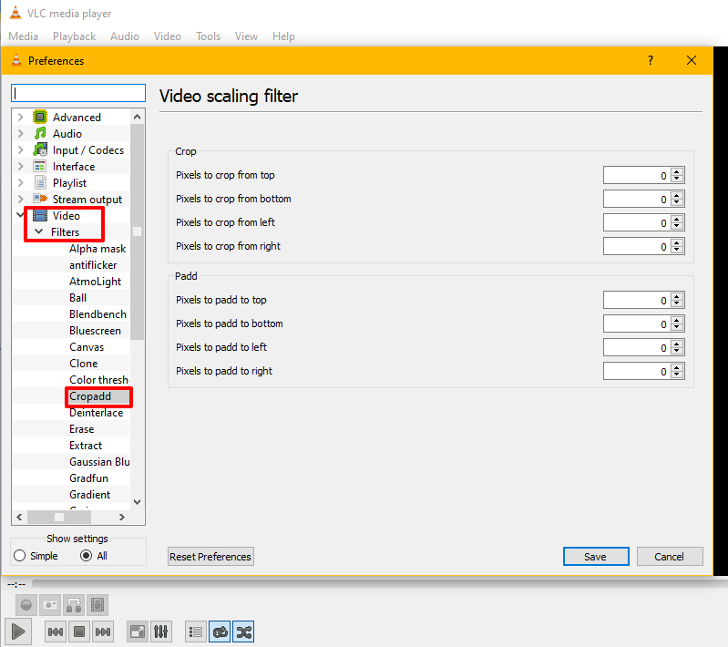Expand the Stream output node
728x647 pixels.
(x=20, y=199)
